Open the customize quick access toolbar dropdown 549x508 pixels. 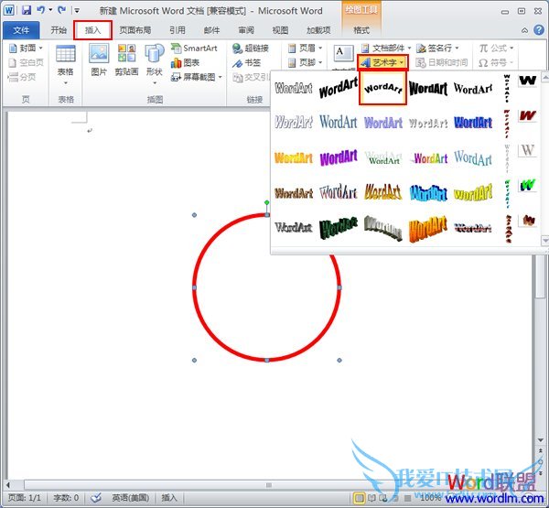pos(77,10)
